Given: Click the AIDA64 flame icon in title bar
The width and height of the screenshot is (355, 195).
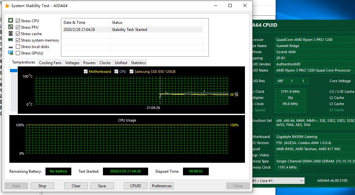Looking at the screenshot, I should click(x=7, y=6).
